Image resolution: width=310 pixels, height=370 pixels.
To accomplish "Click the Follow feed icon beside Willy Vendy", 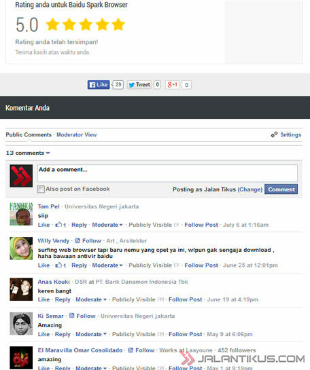I will (77, 241).
